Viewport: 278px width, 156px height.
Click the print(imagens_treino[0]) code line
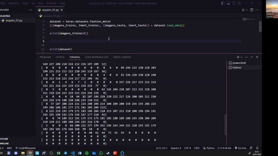[69, 33]
